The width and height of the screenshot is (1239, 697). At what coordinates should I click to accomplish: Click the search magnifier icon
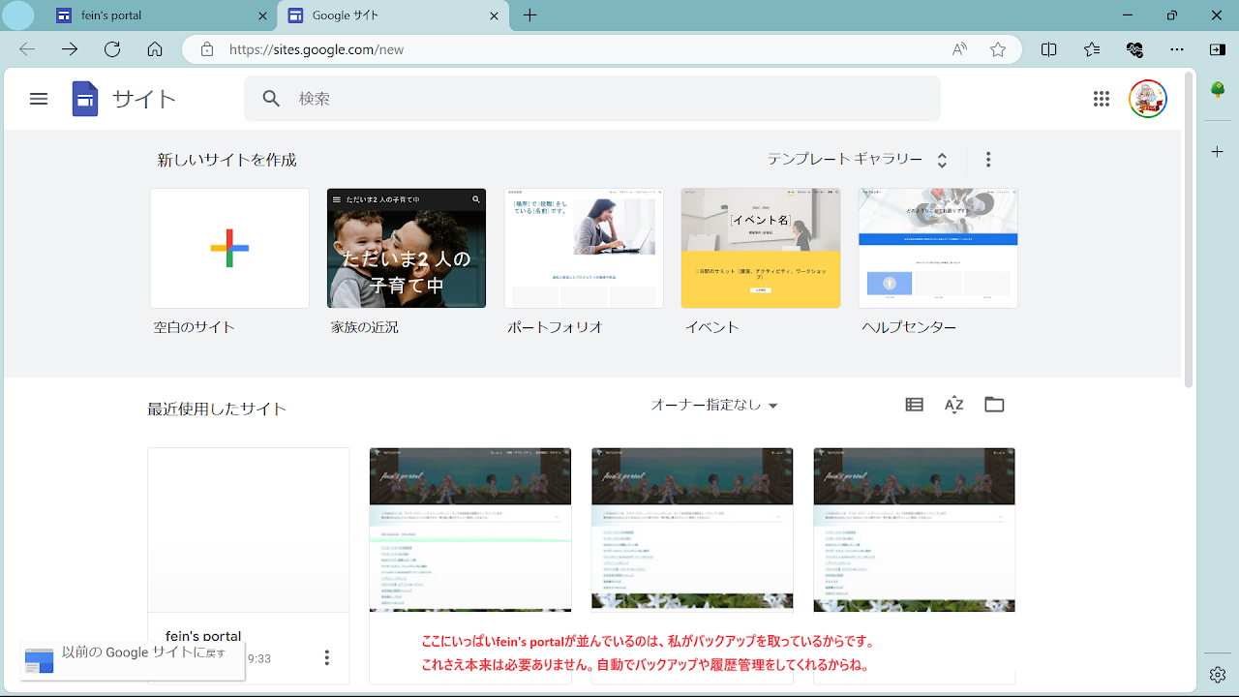(272, 99)
